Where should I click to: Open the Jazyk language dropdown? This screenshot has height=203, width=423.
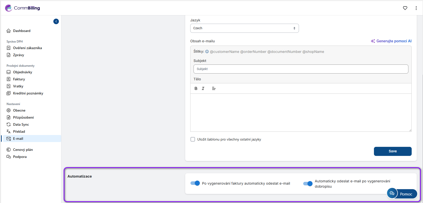tap(244, 28)
